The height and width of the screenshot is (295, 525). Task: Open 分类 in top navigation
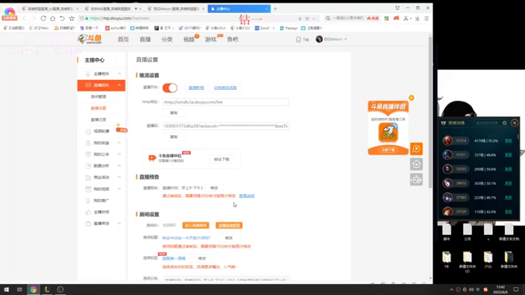(x=167, y=39)
